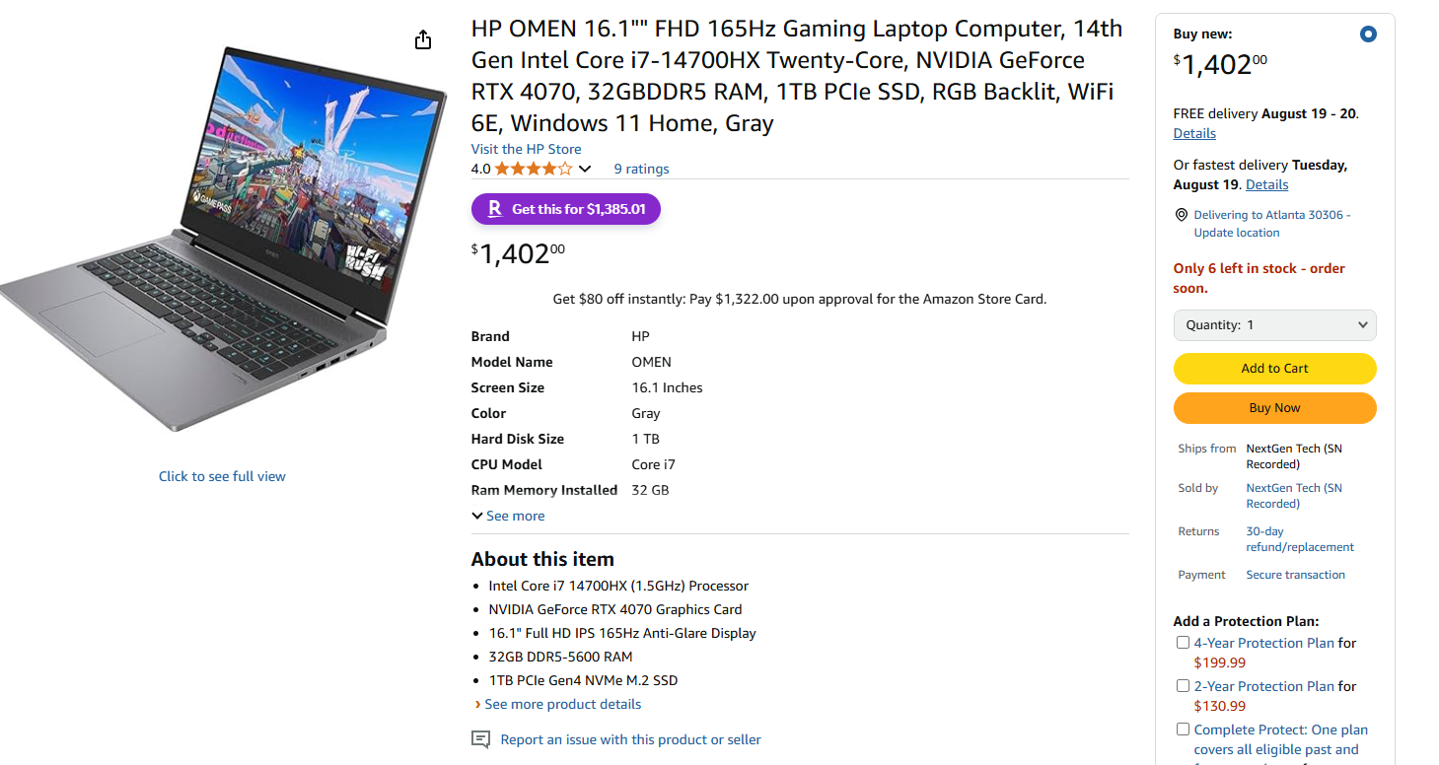Click the report issue speech bubble icon
The height and width of the screenshot is (765, 1439).
[x=480, y=739]
